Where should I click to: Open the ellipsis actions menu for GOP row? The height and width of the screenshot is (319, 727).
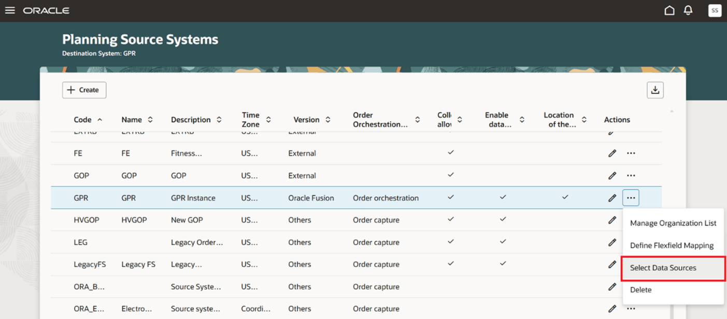(631, 175)
